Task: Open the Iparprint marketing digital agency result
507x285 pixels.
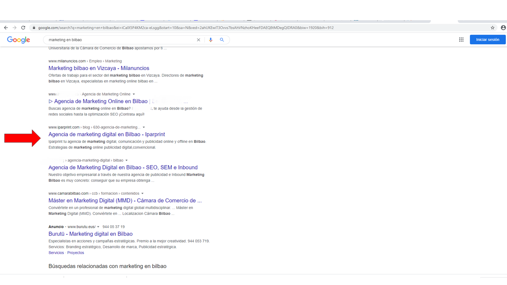Action: 107,134
